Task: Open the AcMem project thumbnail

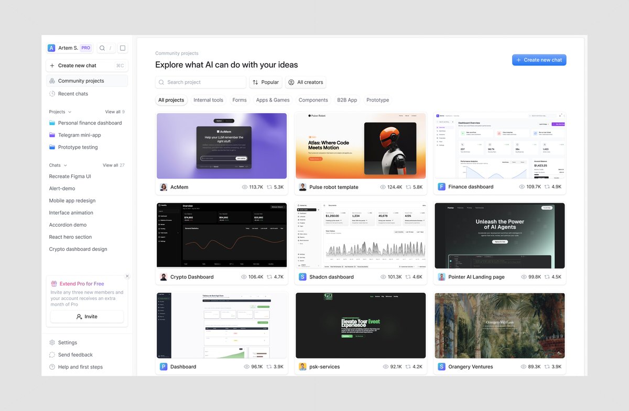Action: point(222,146)
